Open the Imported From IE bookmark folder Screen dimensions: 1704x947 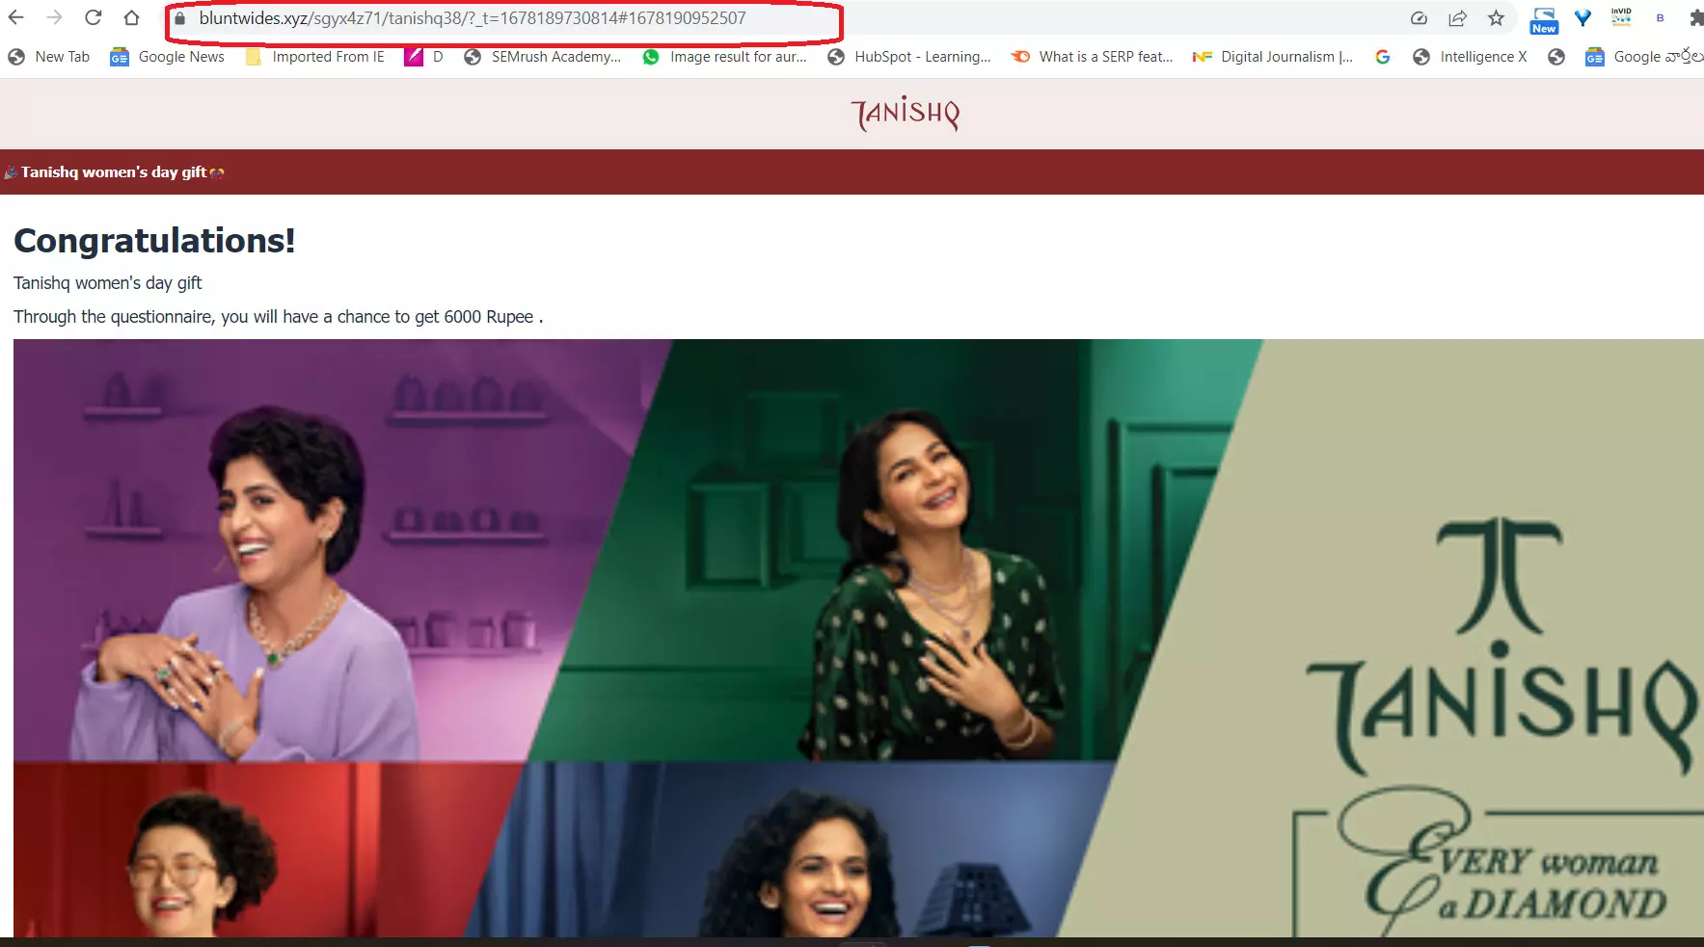(x=315, y=57)
